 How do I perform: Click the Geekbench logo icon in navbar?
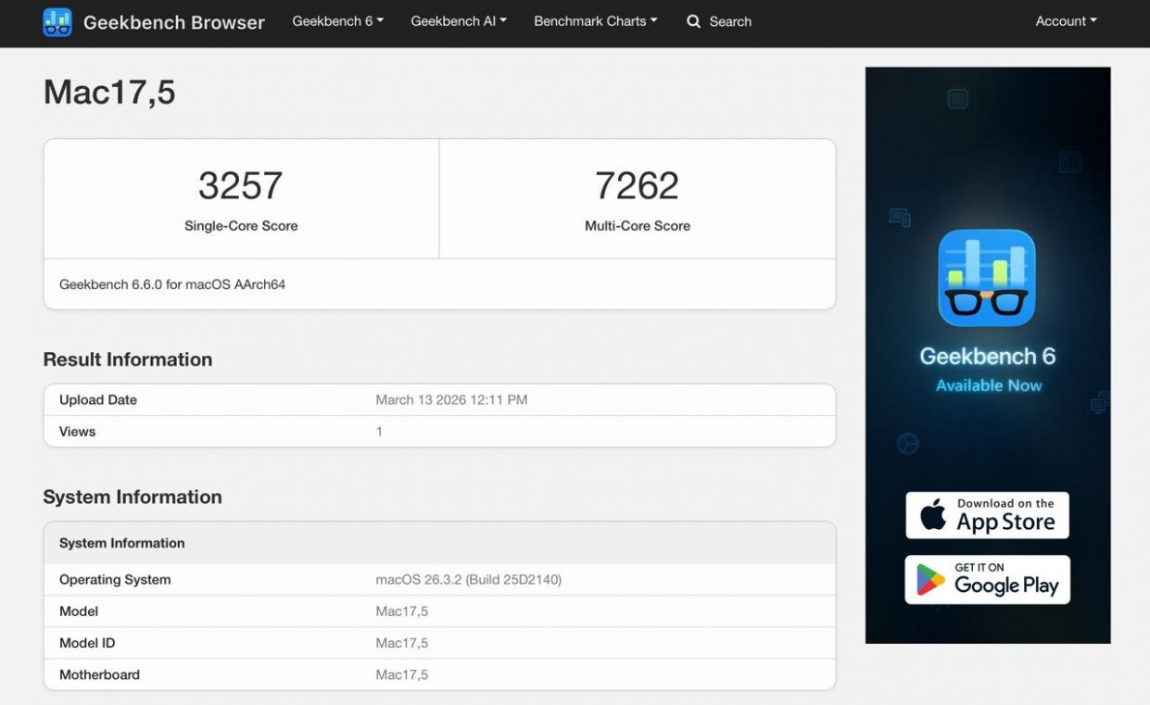(x=57, y=21)
